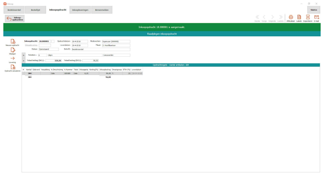Expand the Relatienr. row arrow
The image size is (325, 179).
pyautogui.click(x=23, y=55)
